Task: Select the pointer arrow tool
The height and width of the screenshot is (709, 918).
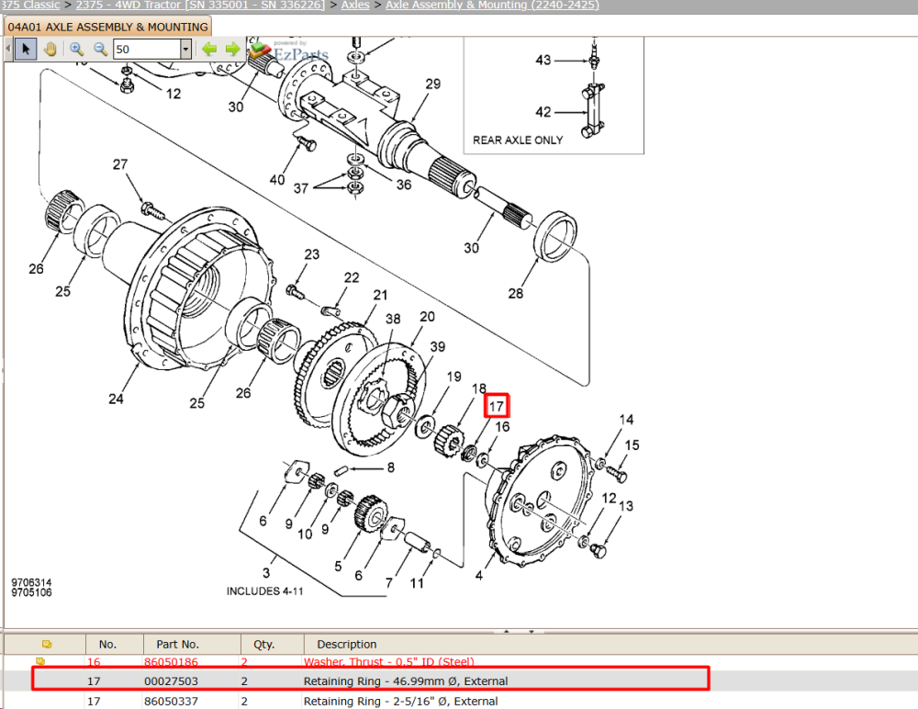Action: tap(25, 49)
